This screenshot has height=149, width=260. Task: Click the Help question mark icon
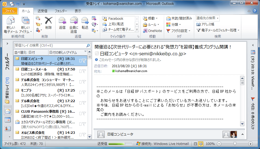point(255,11)
